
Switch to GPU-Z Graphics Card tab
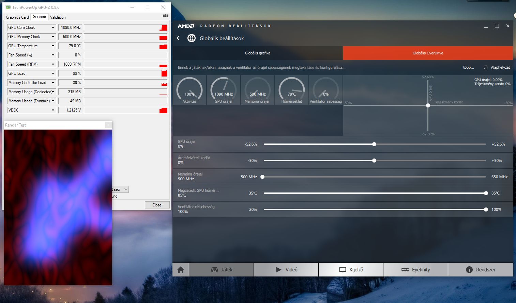tap(17, 17)
